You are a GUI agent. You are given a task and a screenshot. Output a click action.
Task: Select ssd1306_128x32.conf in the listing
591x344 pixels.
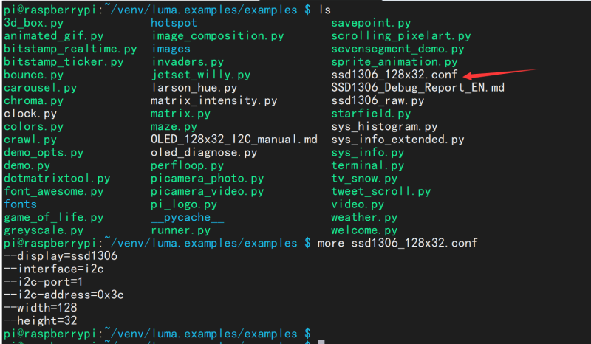pos(394,75)
